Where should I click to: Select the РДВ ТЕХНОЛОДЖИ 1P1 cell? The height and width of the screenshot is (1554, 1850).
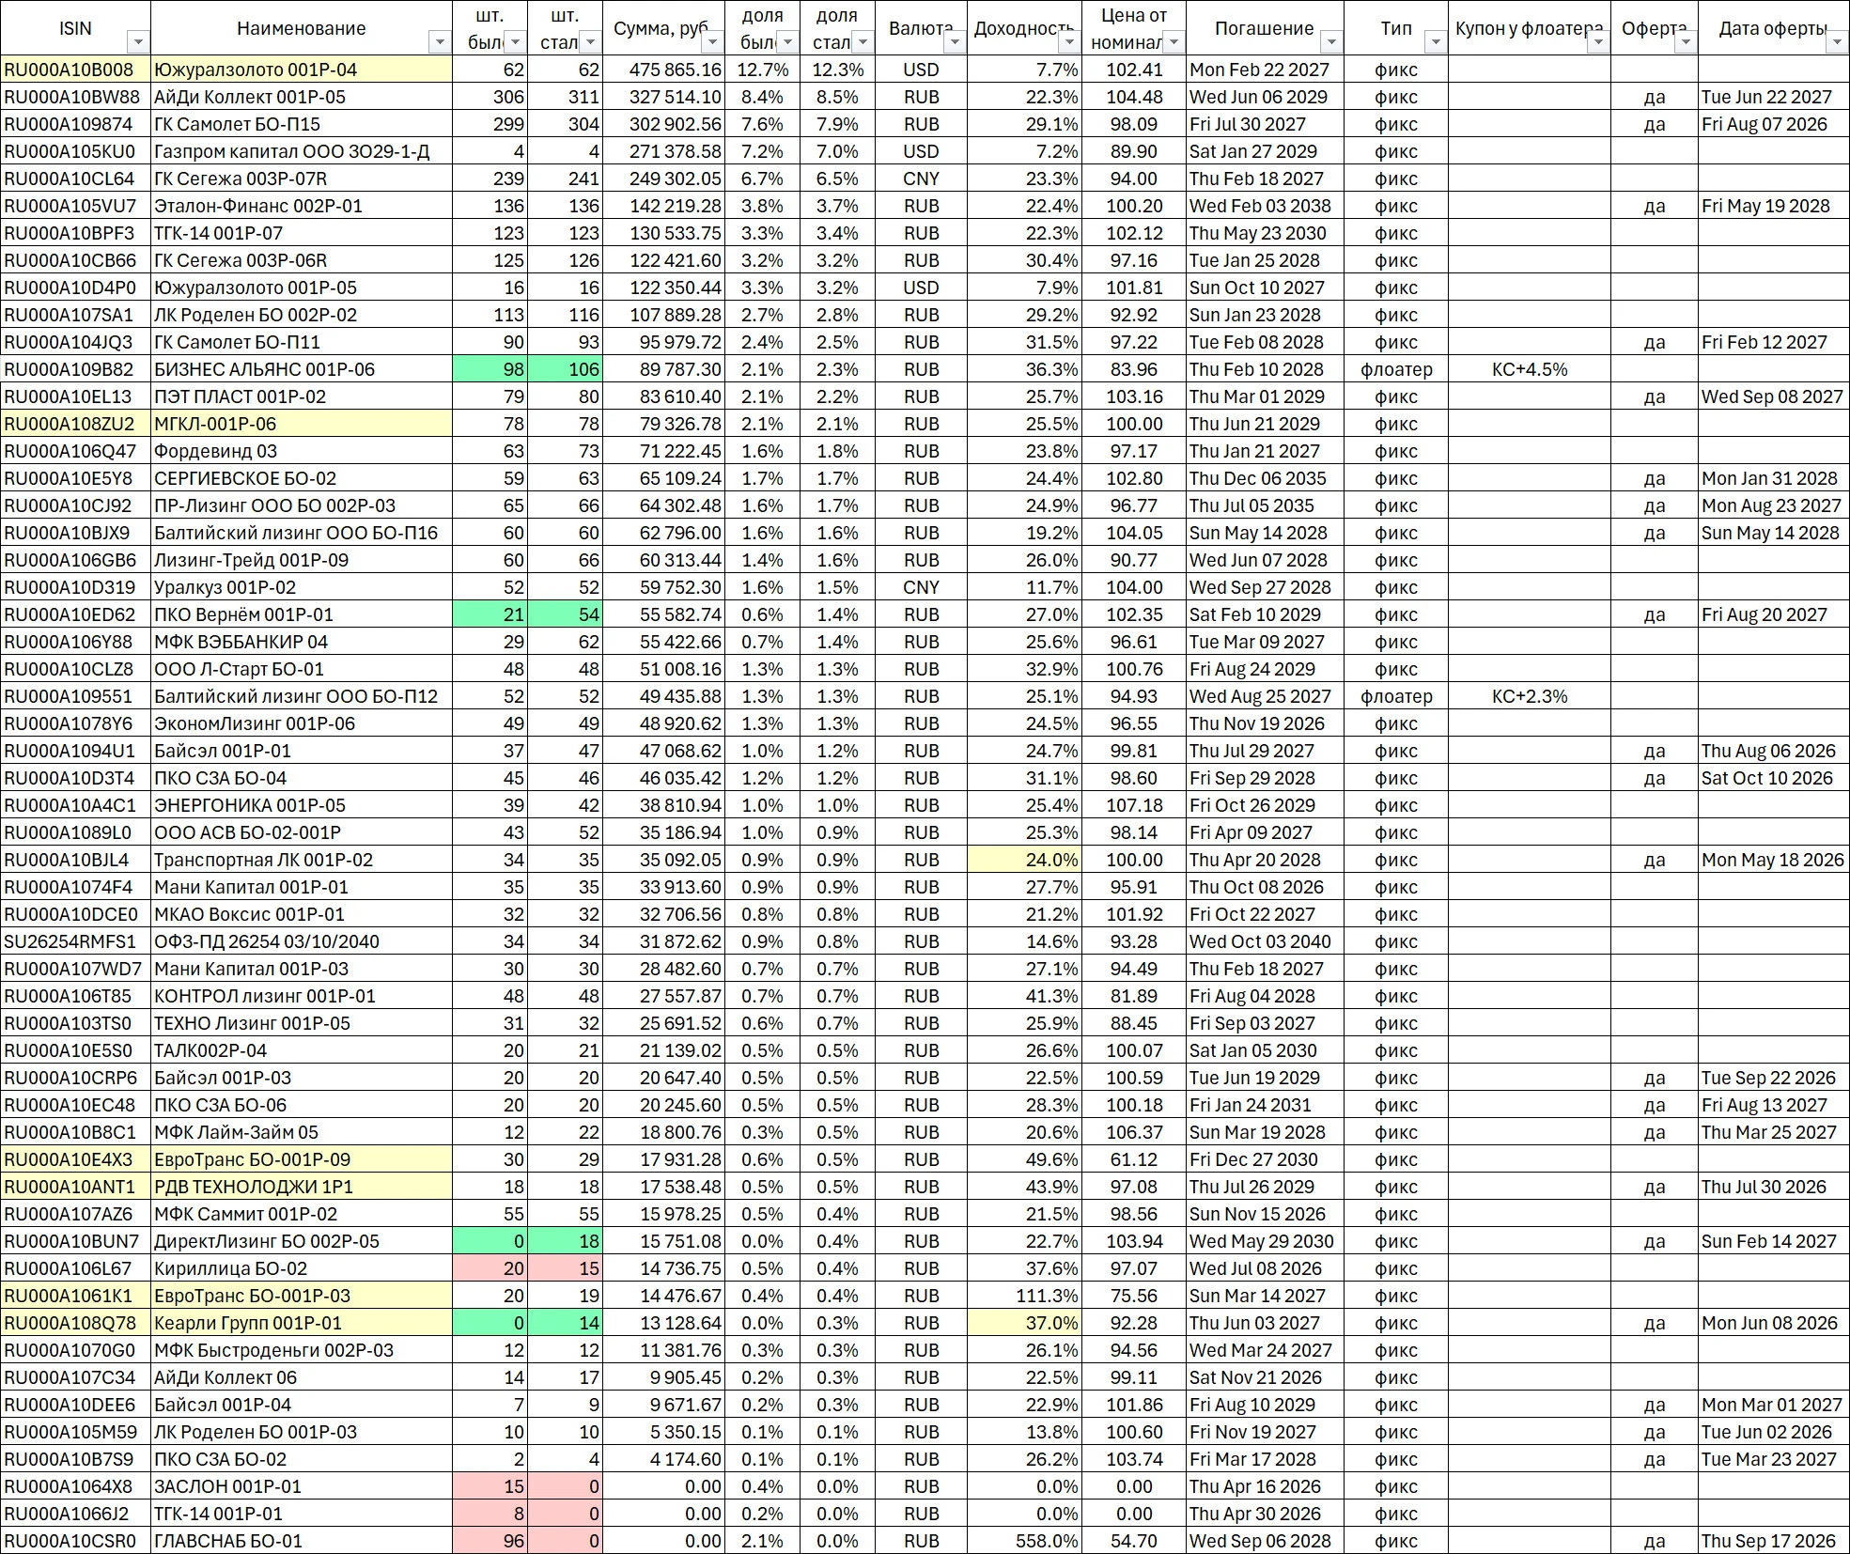pos(302,1187)
